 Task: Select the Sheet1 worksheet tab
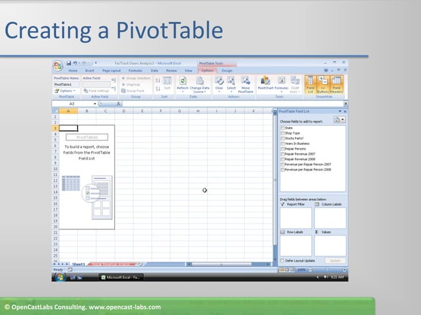tap(79, 264)
